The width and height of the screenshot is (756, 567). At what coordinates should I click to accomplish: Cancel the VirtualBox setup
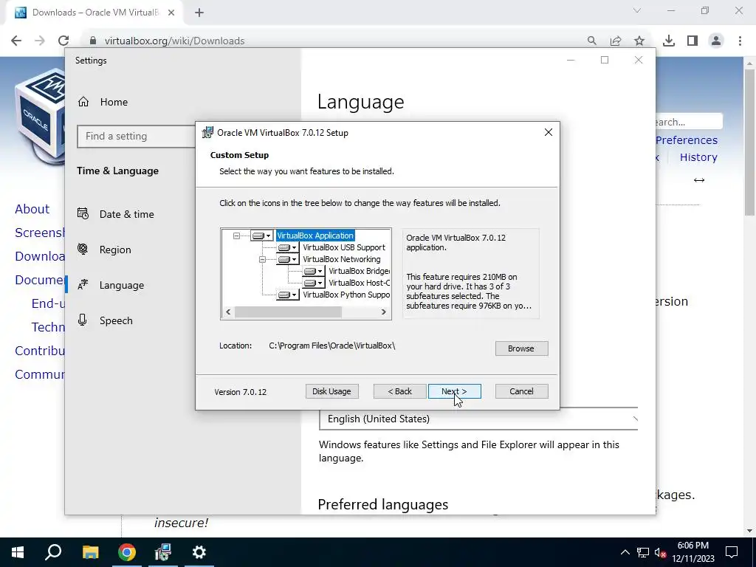(x=521, y=391)
